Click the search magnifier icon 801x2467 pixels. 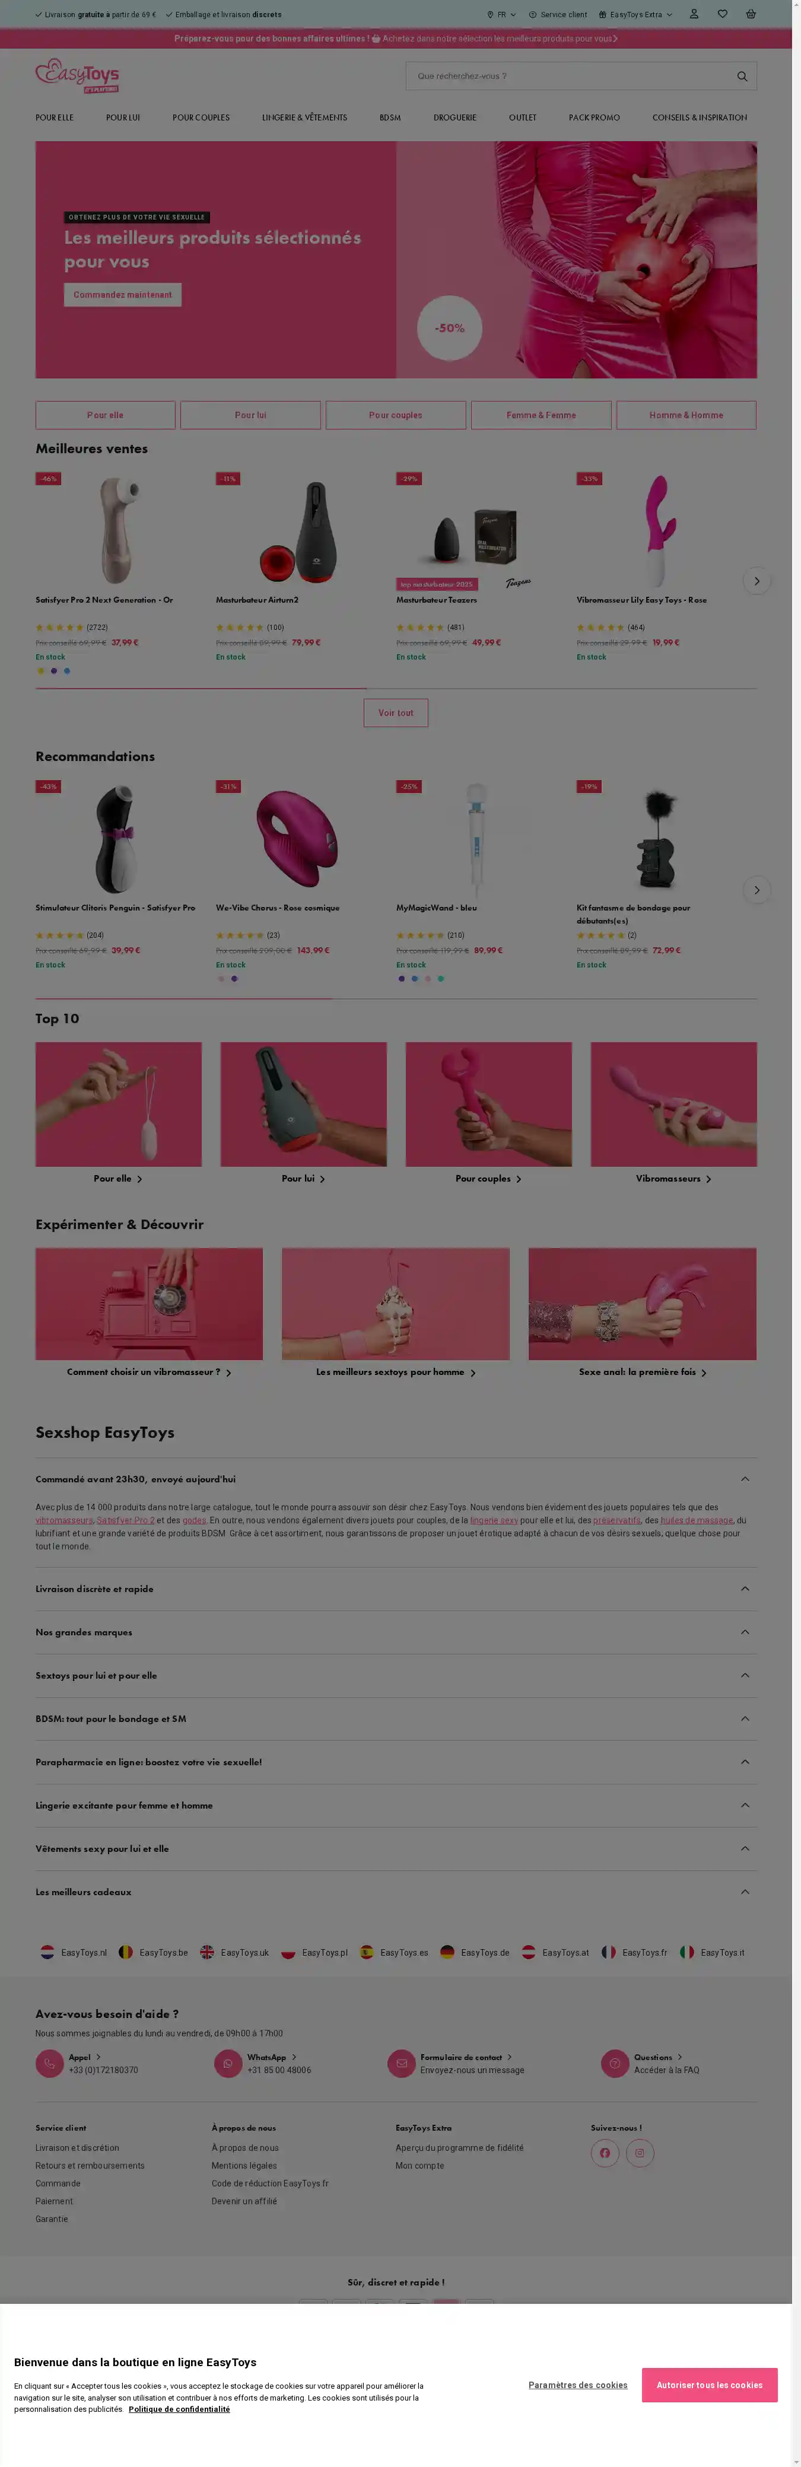coord(742,77)
